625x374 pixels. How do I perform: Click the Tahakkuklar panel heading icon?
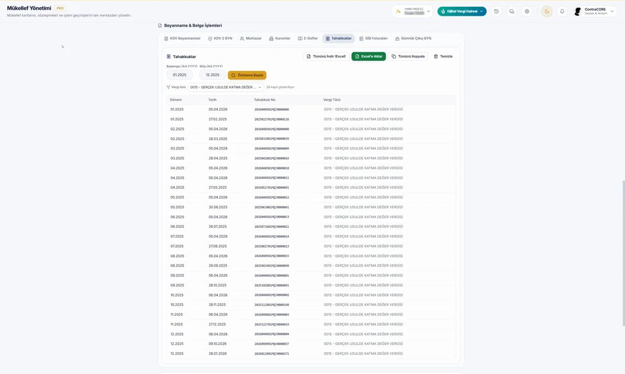[168, 57]
